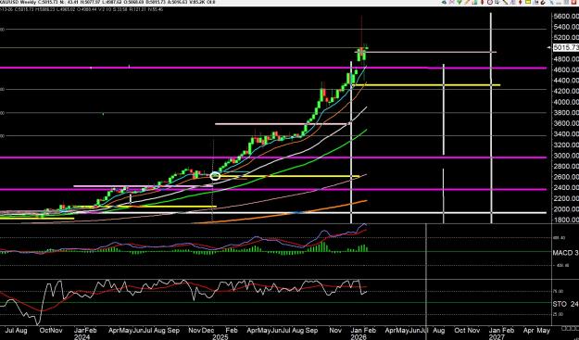The image size is (579, 340).
Task: Click the green check arrow toolbar icon
Action: [x=459, y=2]
